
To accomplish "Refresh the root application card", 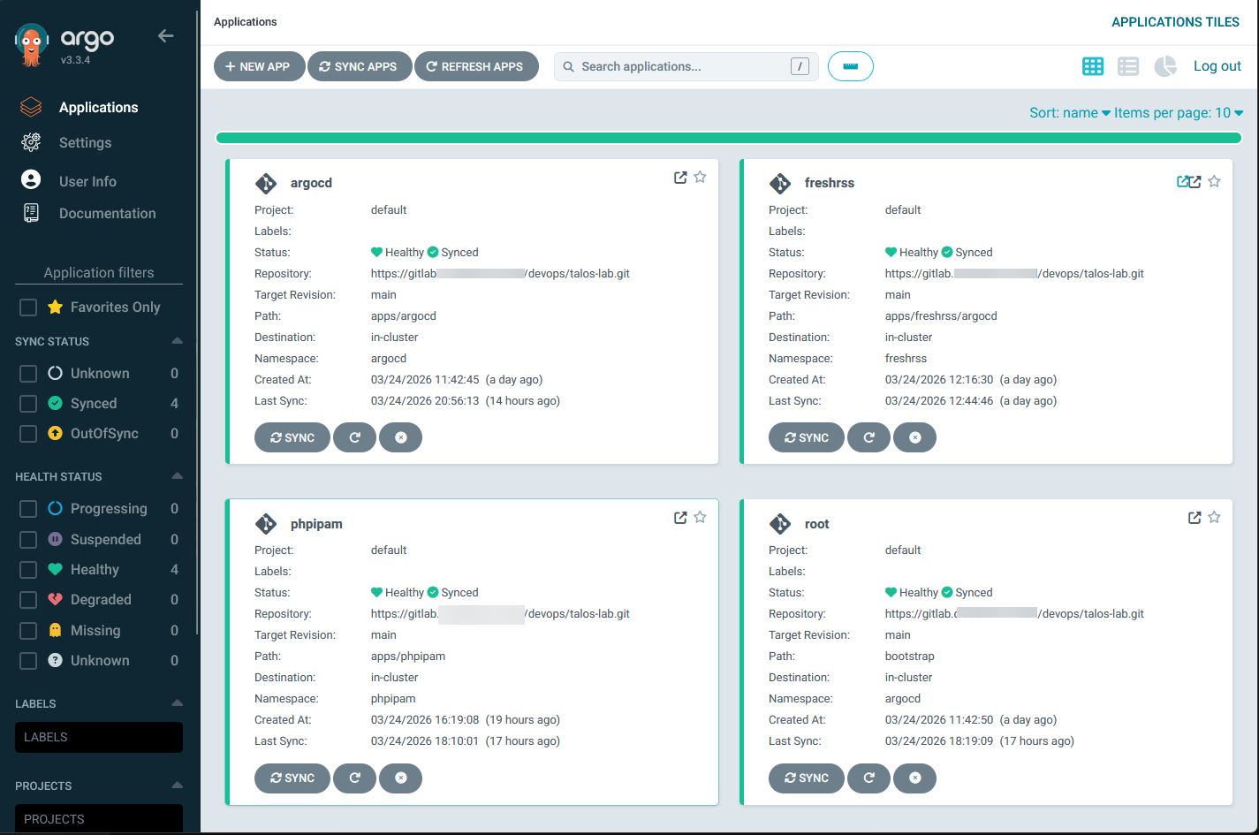I will (869, 778).
